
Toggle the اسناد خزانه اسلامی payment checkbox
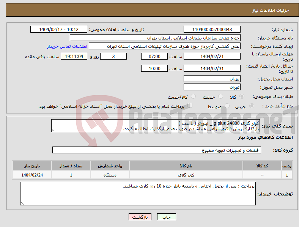[x=190, y=106]
